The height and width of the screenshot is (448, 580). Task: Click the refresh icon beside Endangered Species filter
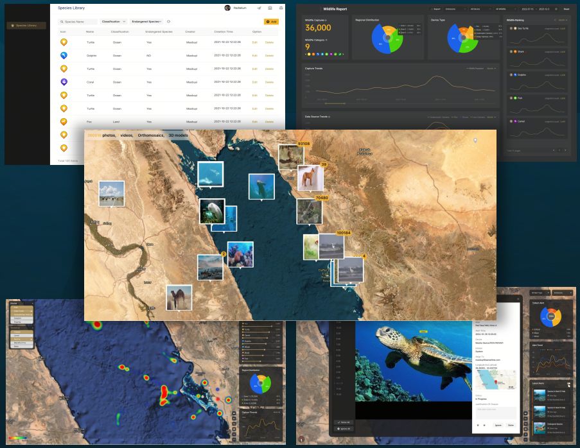tap(168, 22)
